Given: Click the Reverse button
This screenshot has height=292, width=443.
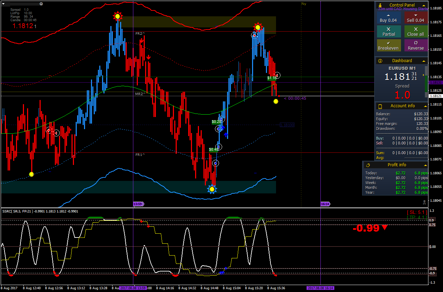Looking at the screenshot, I should pyautogui.click(x=416, y=45).
